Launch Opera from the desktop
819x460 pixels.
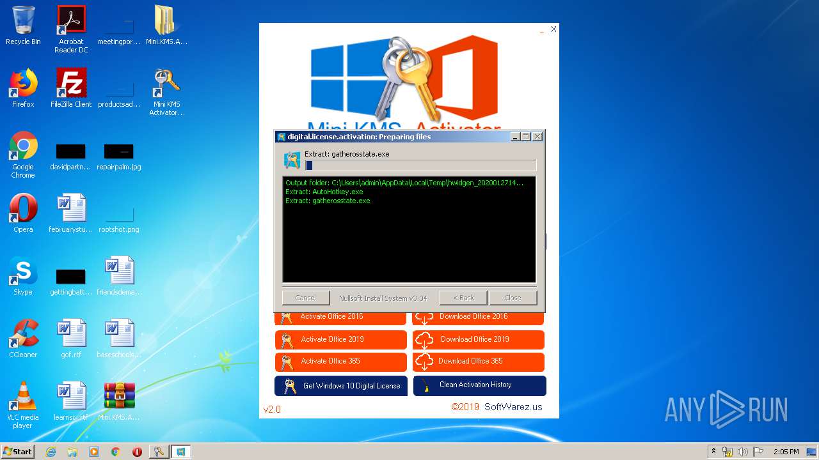[x=23, y=213]
